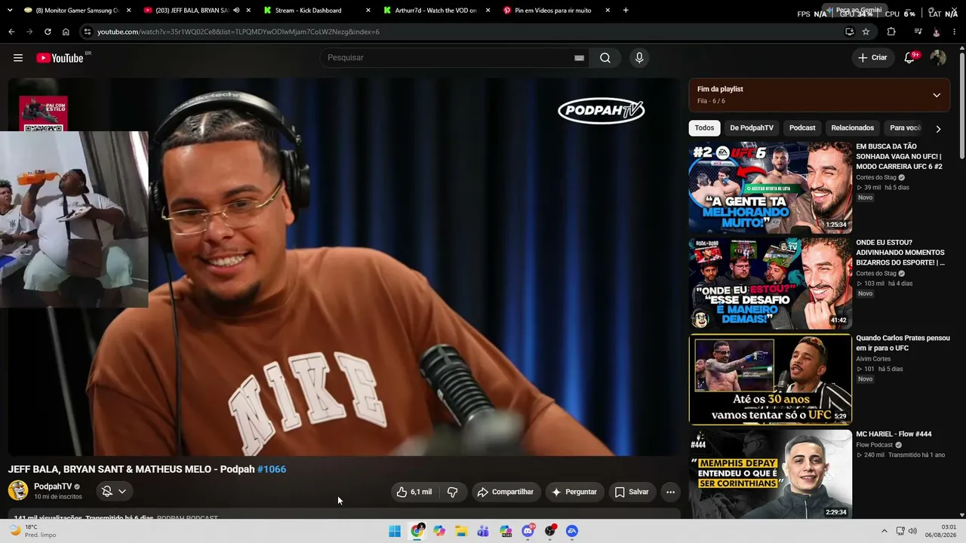
Task: Click the Perguntar ask button
Action: (x=574, y=492)
